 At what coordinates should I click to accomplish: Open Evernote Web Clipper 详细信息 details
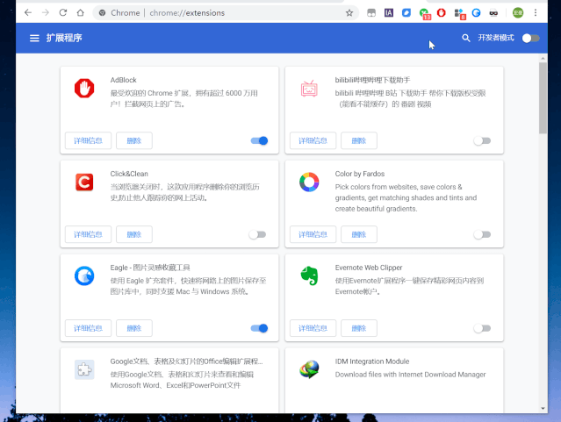(313, 328)
